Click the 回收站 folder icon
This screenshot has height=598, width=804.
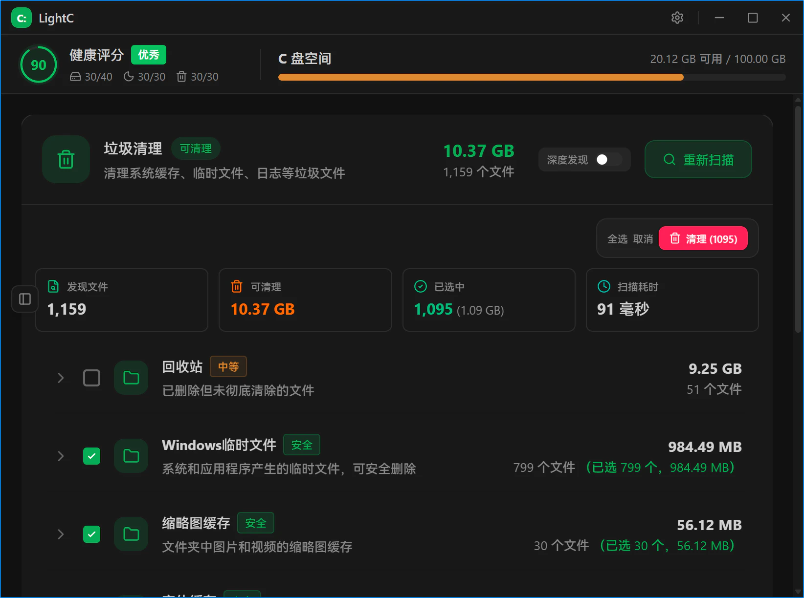[x=131, y=378]
